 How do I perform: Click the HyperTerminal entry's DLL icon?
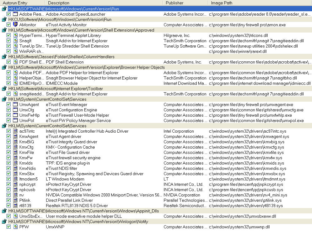(15, 35)
